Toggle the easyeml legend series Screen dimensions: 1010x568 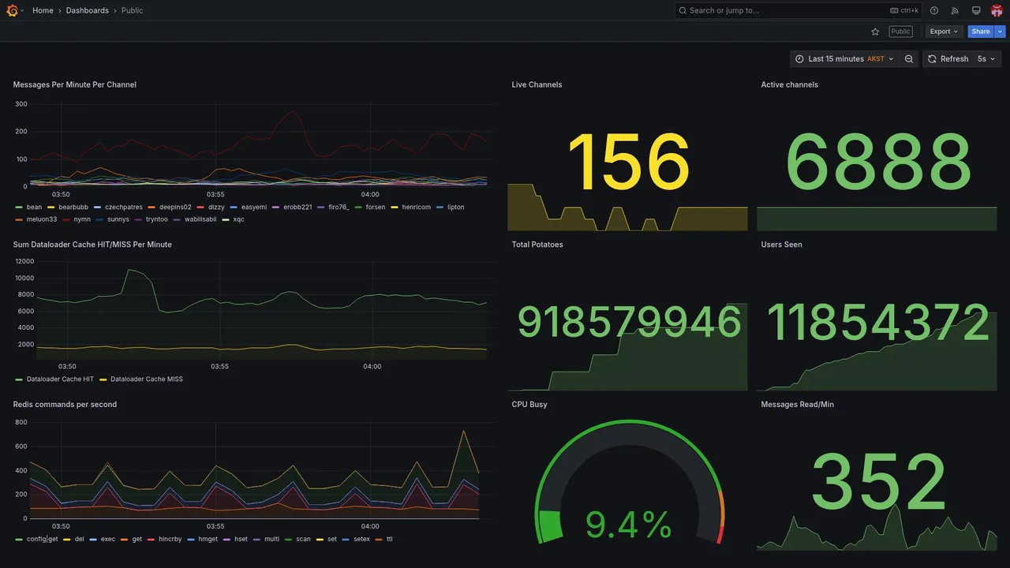click(254, 207)
